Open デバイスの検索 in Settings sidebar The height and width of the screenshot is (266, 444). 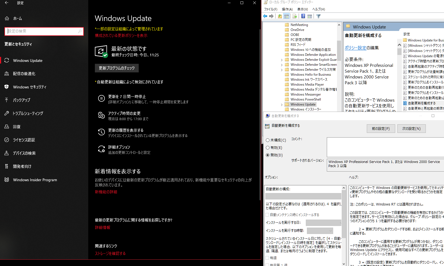click(x=44, y=153)
